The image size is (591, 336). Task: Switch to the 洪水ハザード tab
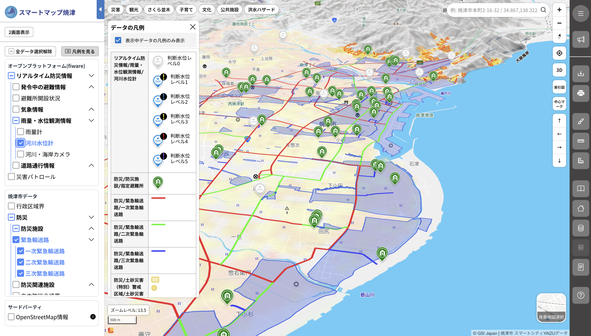point(261,9)
